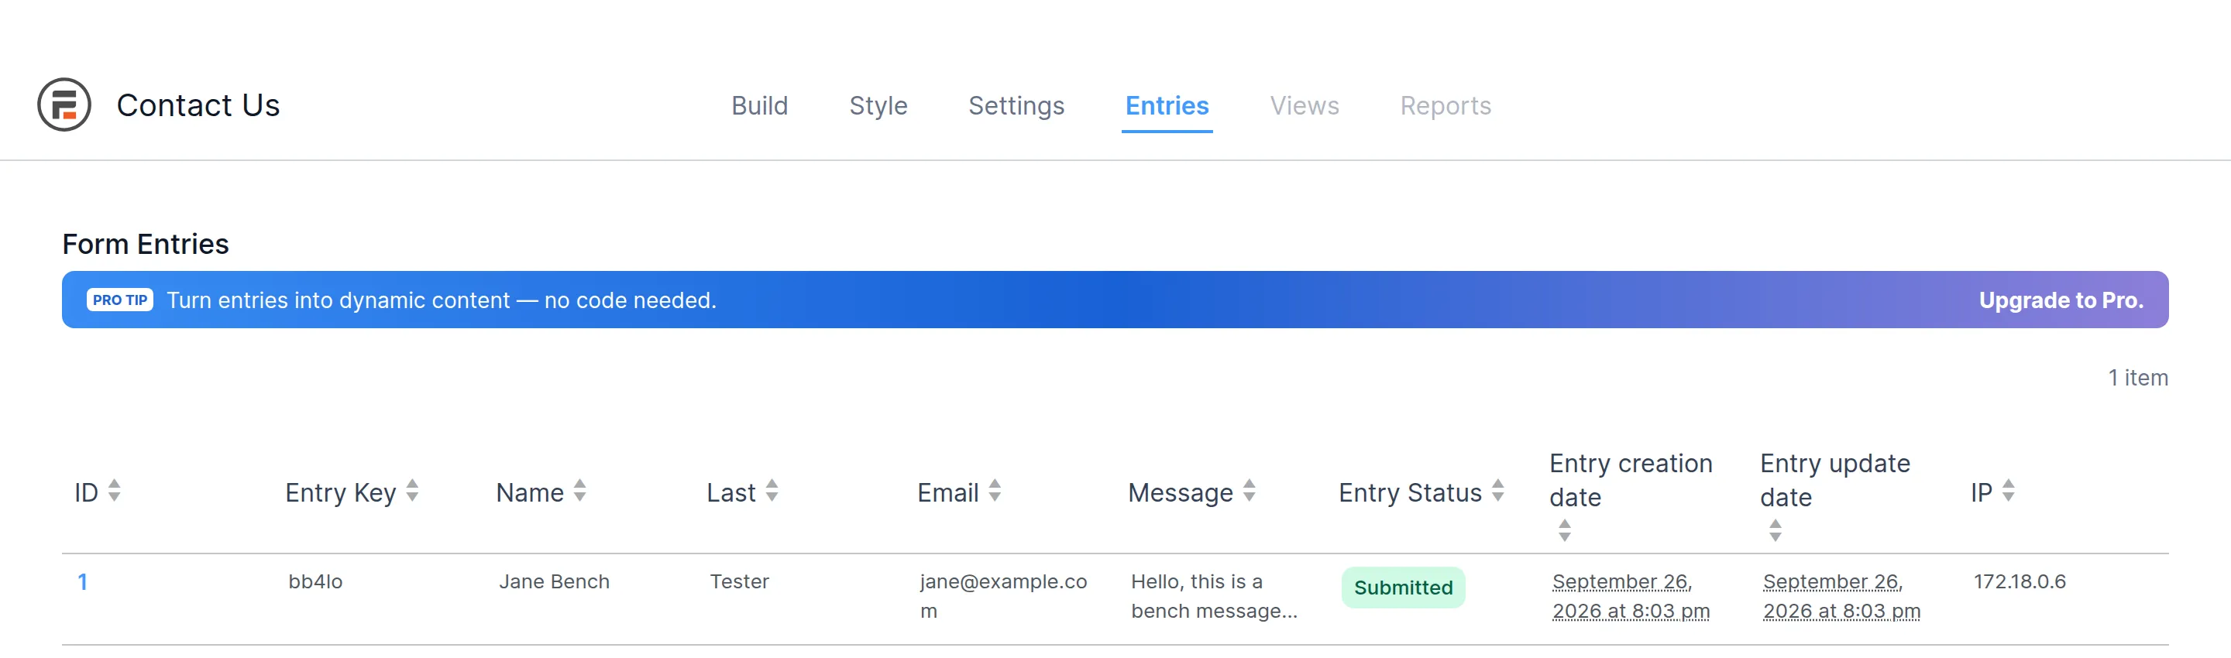2231x658 pixels.
Task: Sort by Entry update date arrows
Action: tap(1776, 531)
